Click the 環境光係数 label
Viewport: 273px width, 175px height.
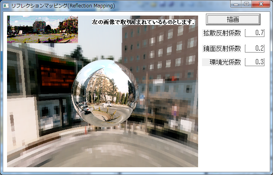pos(222,62)
